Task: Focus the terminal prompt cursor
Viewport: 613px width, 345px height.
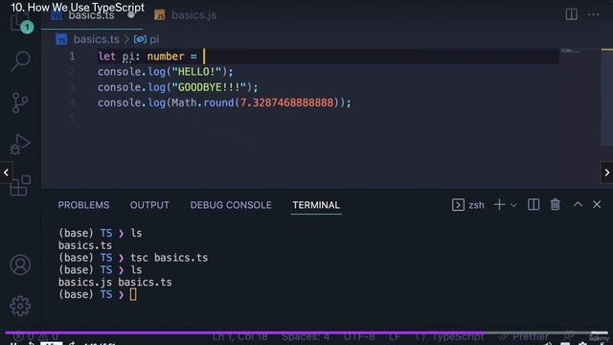Action: (x=133, y=294)
